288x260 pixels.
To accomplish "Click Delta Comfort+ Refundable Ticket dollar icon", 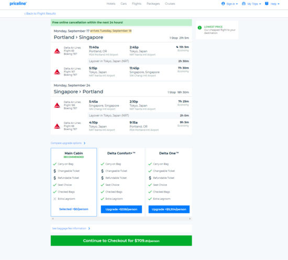I will pos(102,178).
